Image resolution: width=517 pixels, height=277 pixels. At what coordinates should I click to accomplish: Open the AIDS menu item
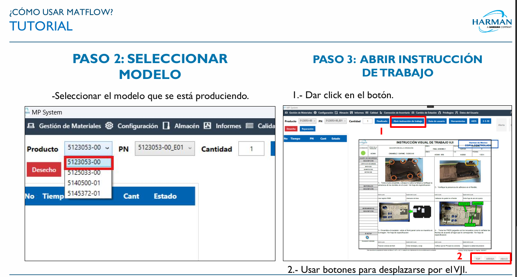click(x=474, y=121)
